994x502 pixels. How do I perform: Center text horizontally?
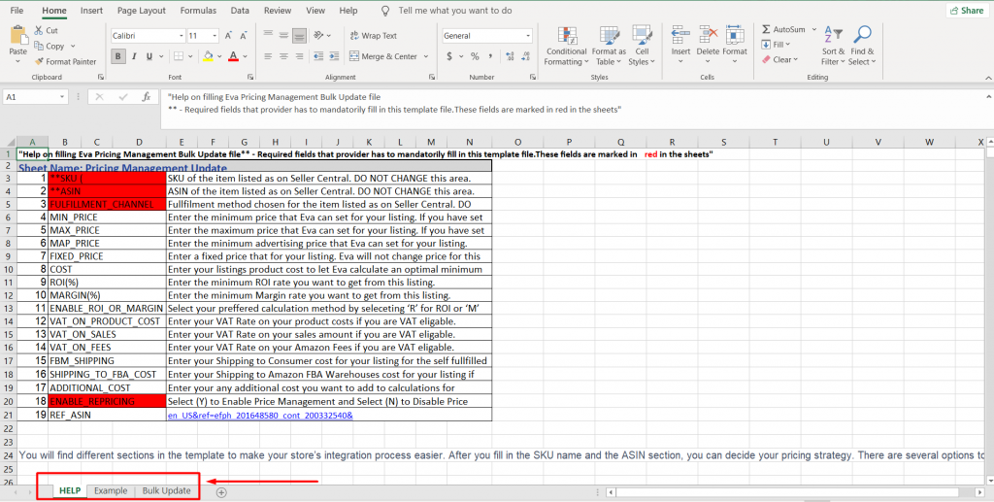tap(284, 56)
